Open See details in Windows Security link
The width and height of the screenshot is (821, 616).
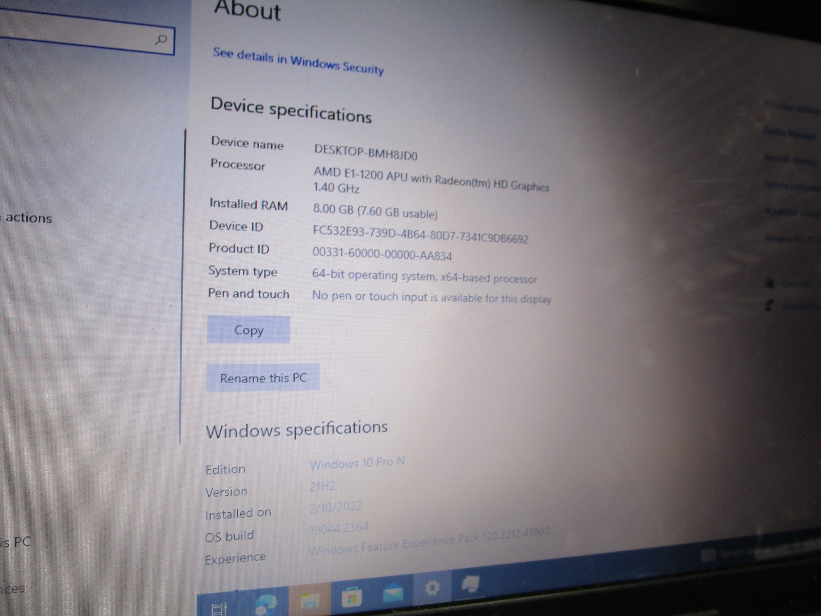click(298, 61)
